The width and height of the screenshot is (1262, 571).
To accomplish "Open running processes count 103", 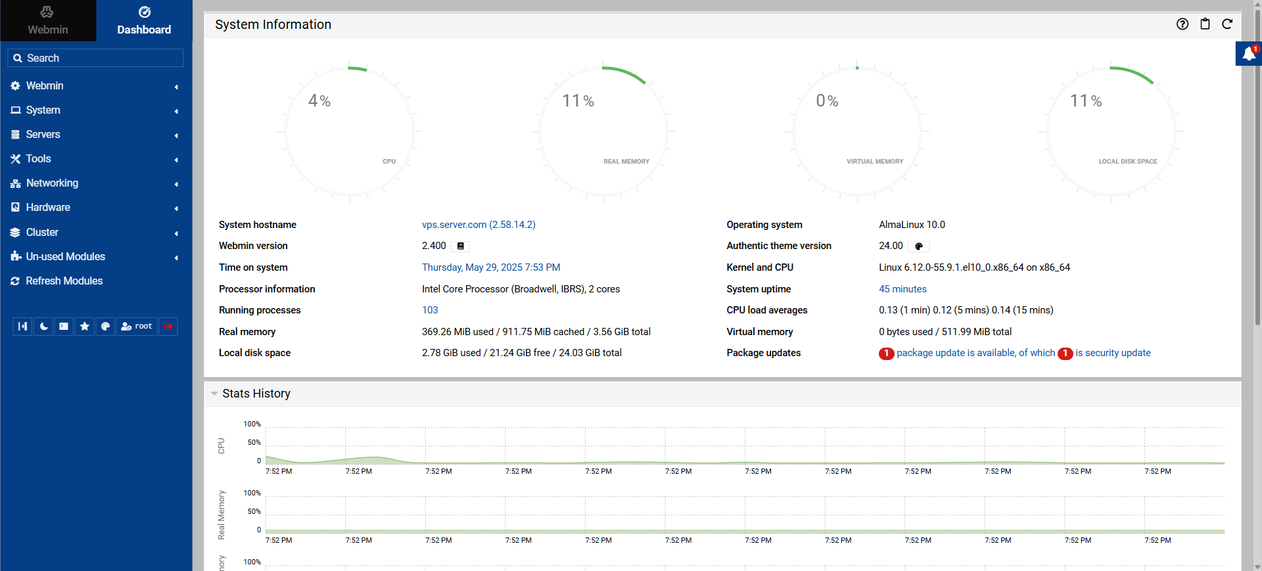I will point(430,310).
